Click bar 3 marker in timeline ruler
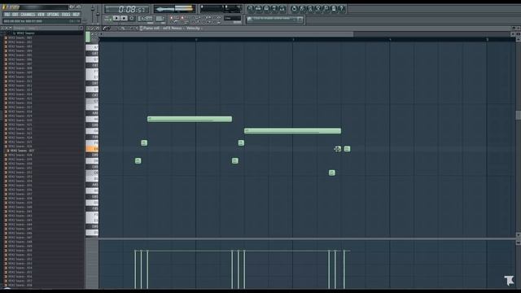The image size is (521, 293). click(293, 40)
